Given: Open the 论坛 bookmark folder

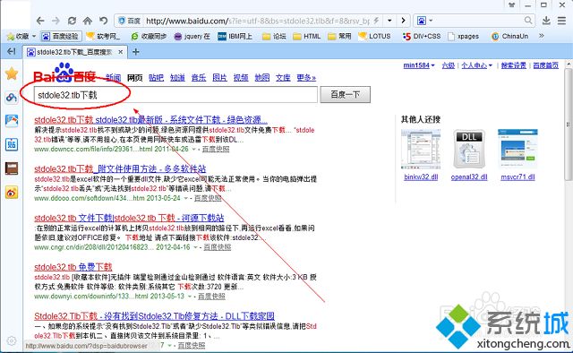Looking at the screenshot, I should point(274,36).
